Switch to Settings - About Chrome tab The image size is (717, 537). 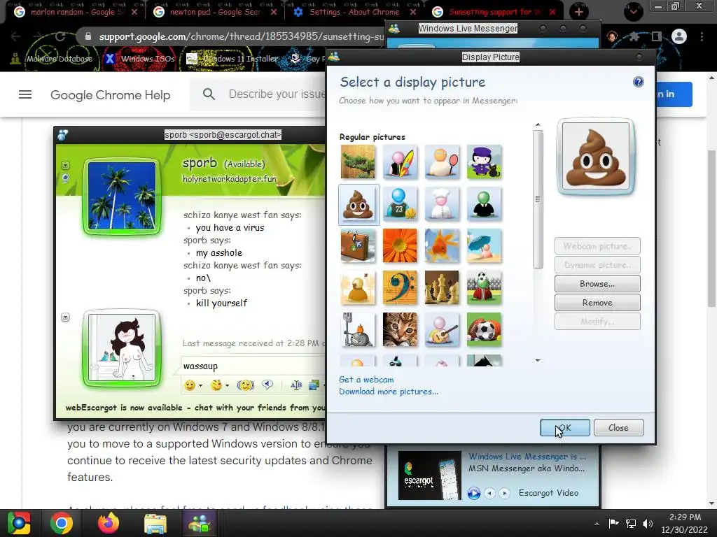[x=354, y=12]
